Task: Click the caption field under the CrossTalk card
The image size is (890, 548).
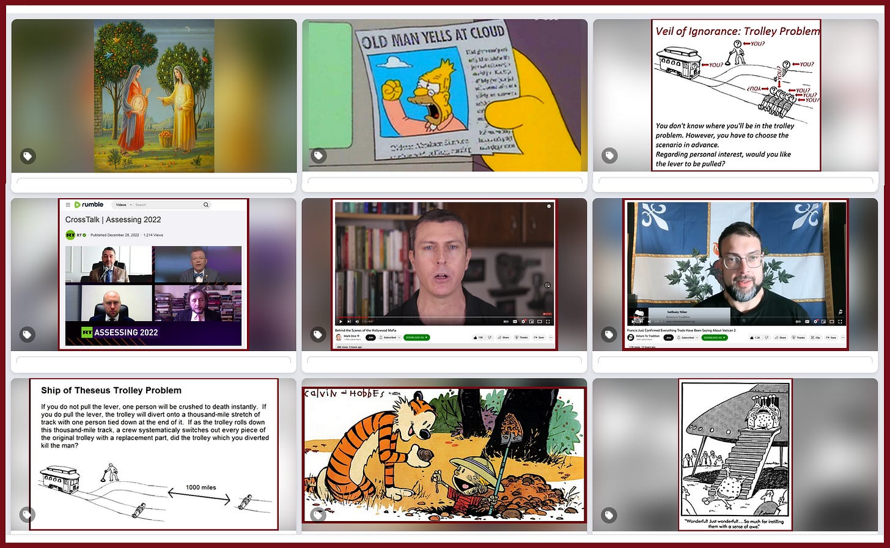Action: point(154,360)
